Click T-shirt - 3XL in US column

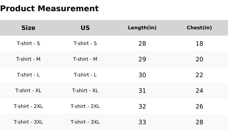tap(85, 122)
